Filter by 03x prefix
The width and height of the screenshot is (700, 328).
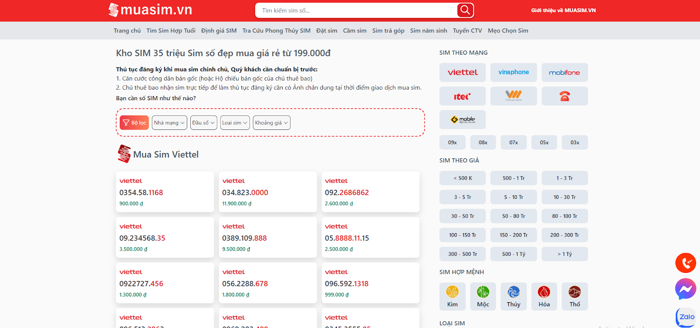(575, 143)
